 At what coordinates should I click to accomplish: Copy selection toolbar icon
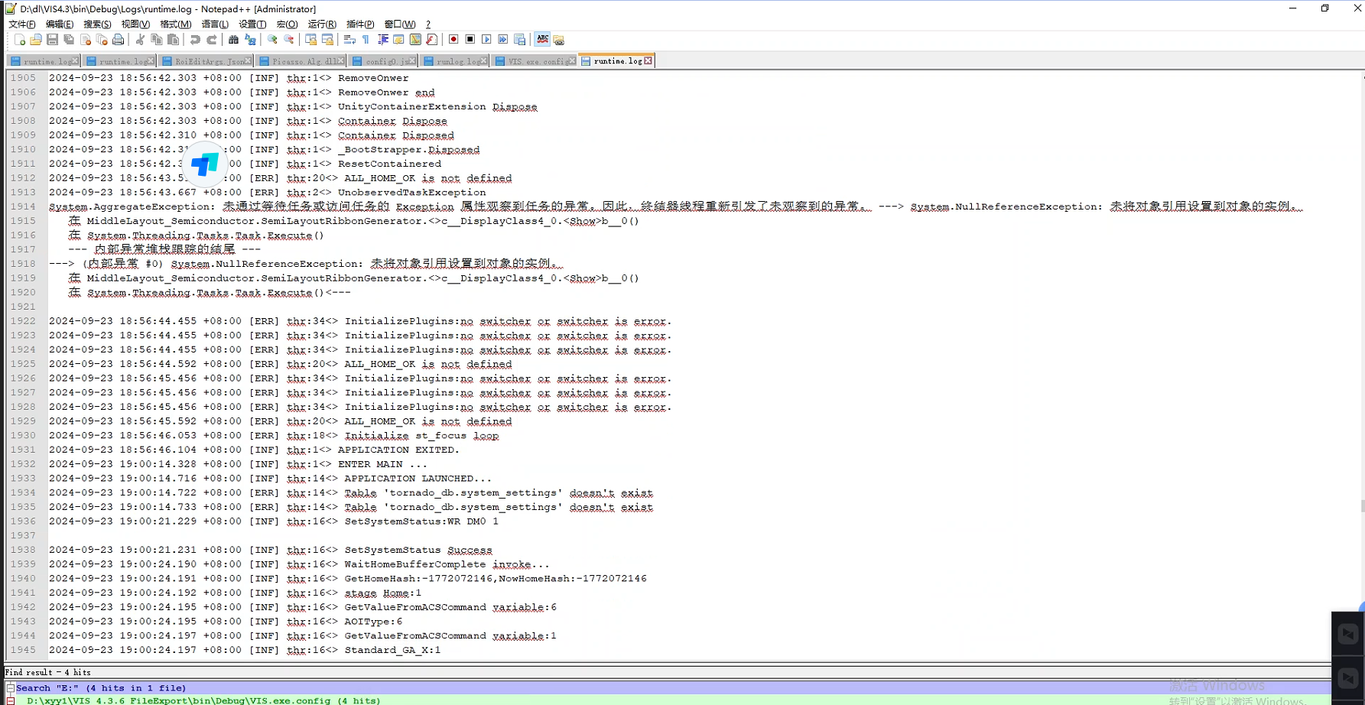[157, 40]
